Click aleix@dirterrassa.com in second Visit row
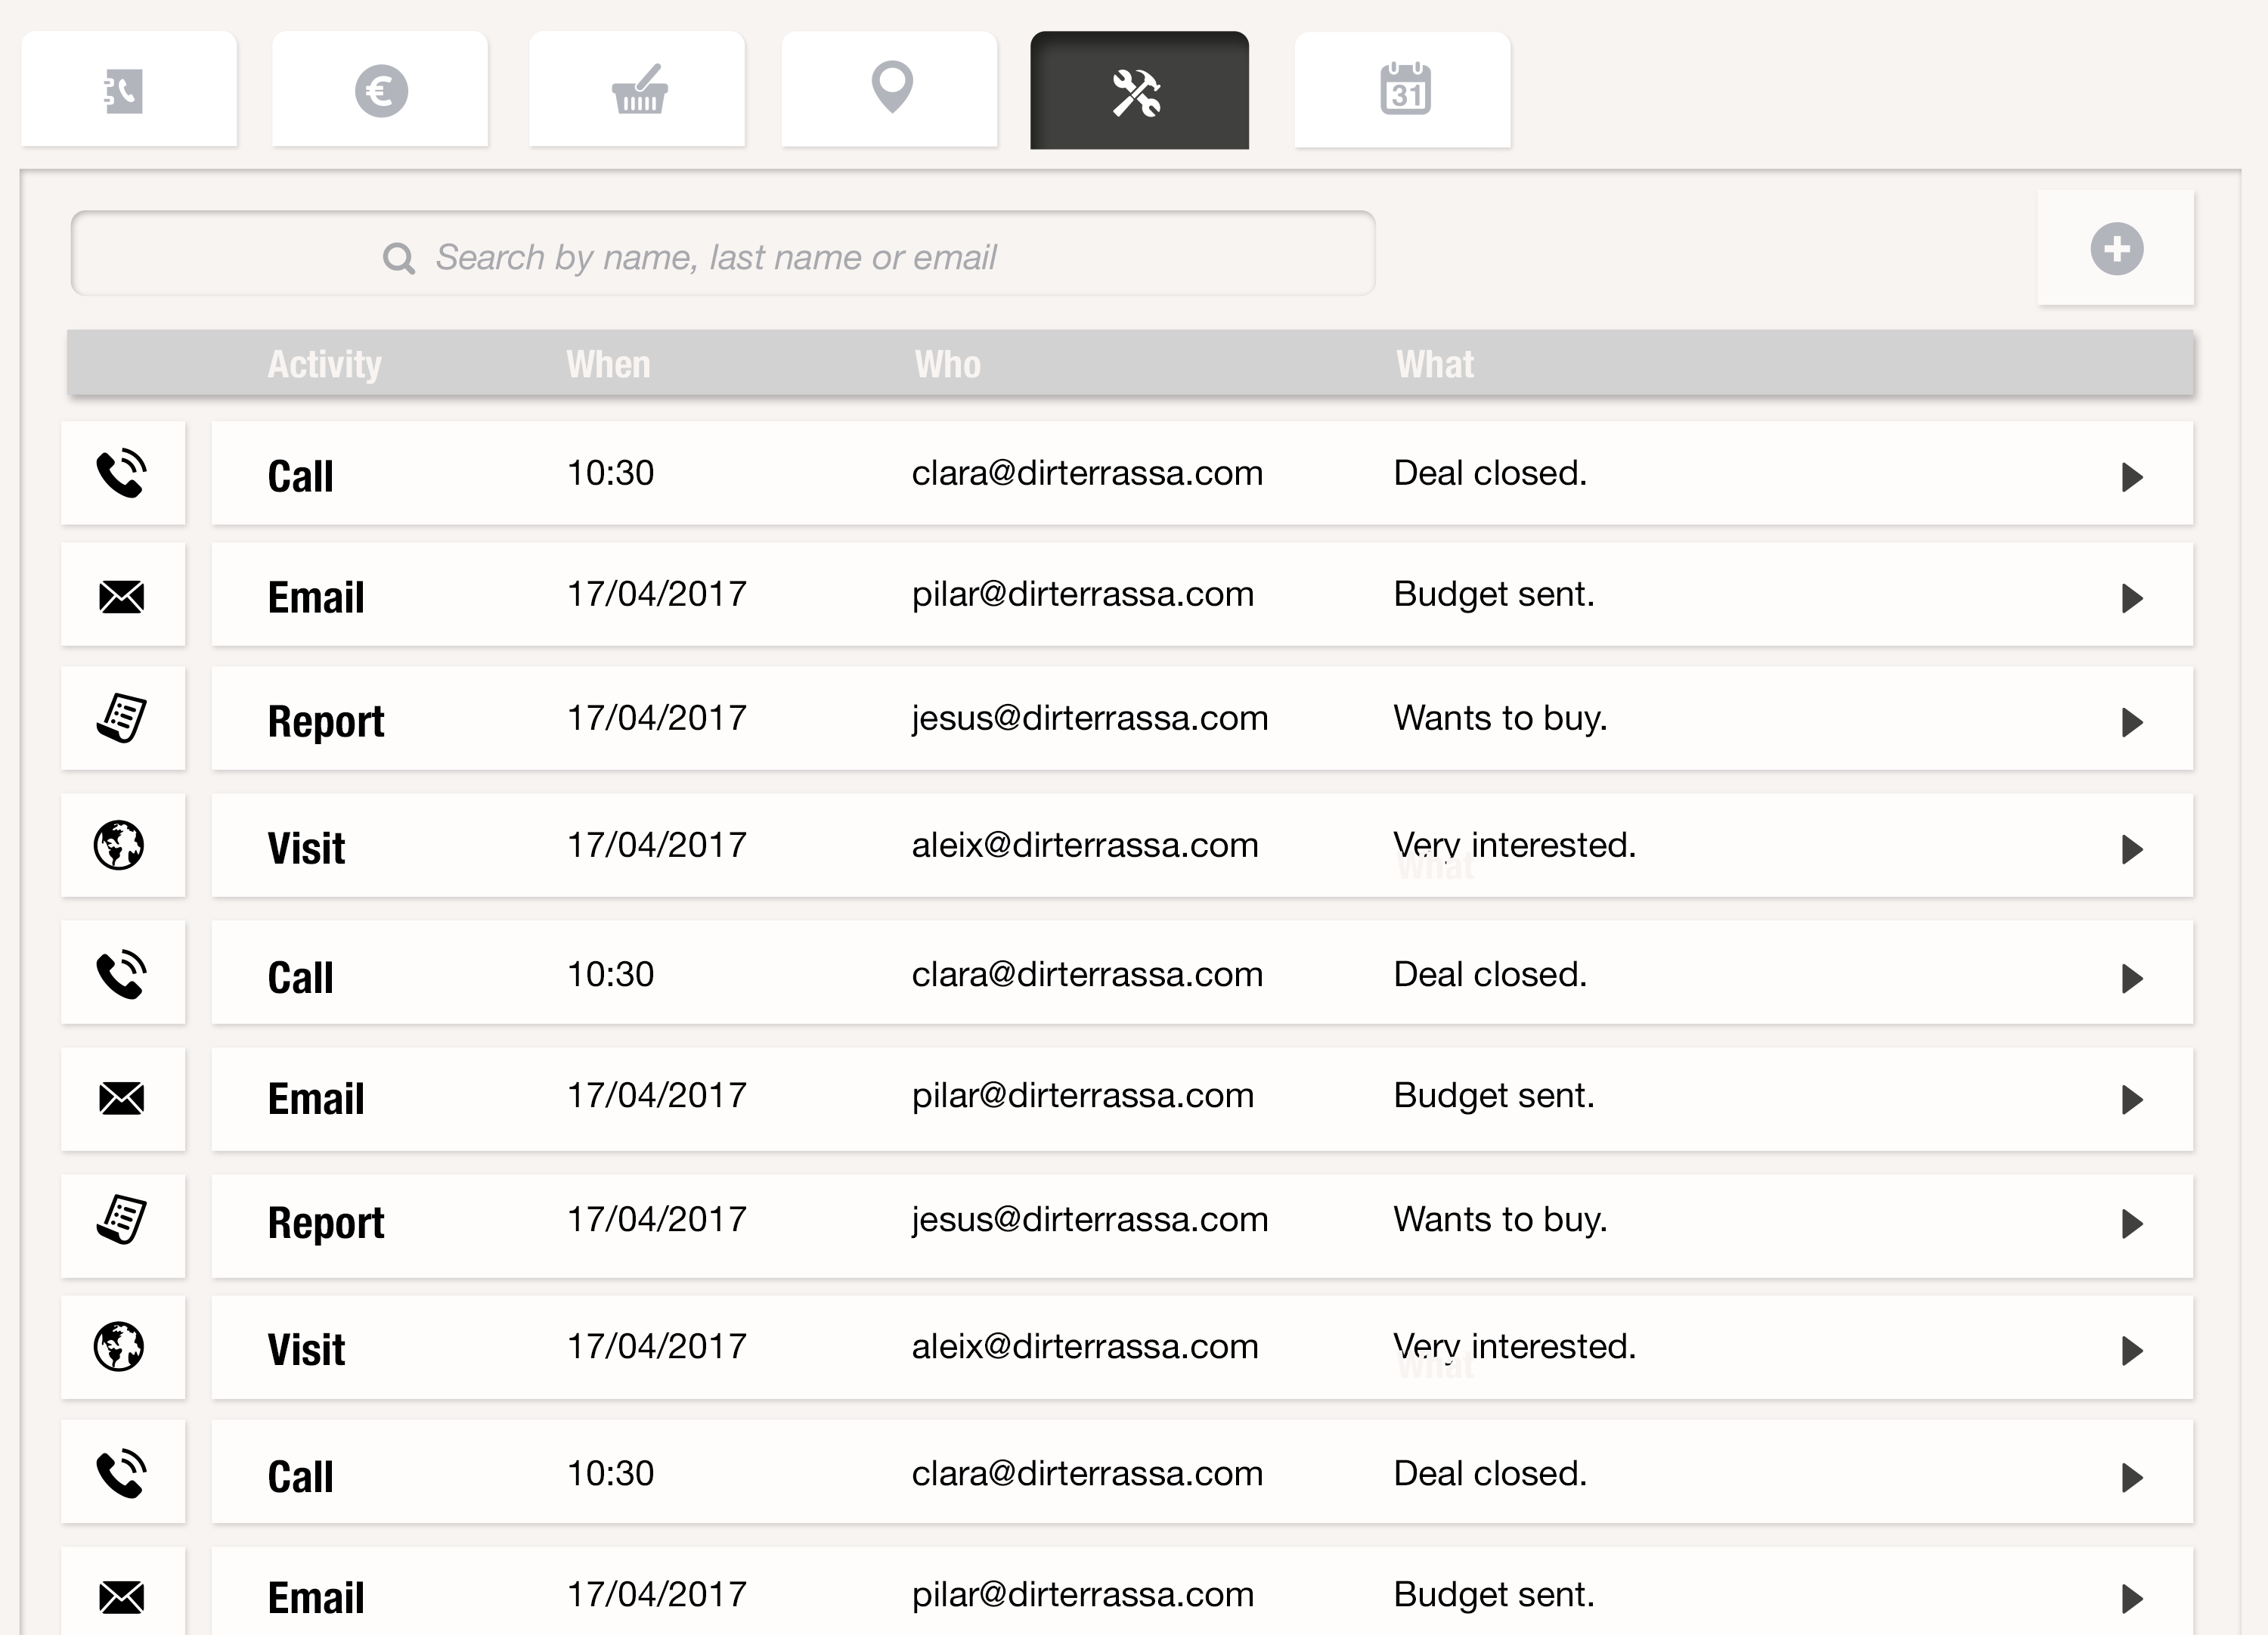 [1085, 1347]
